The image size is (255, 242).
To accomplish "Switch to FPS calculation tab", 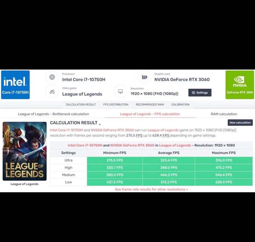I will [x=150, y=114].
